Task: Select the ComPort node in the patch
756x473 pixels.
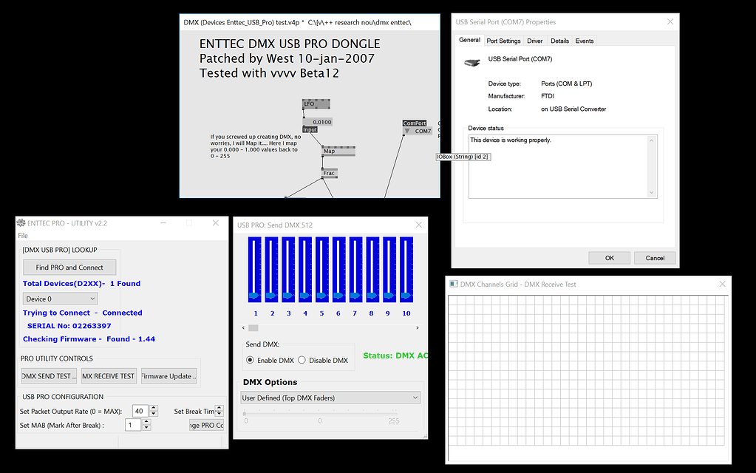Action: pos(415,123)
